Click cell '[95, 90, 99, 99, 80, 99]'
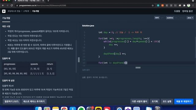The width and height of the screenshot is (196, 110). [x=16, y=73]
